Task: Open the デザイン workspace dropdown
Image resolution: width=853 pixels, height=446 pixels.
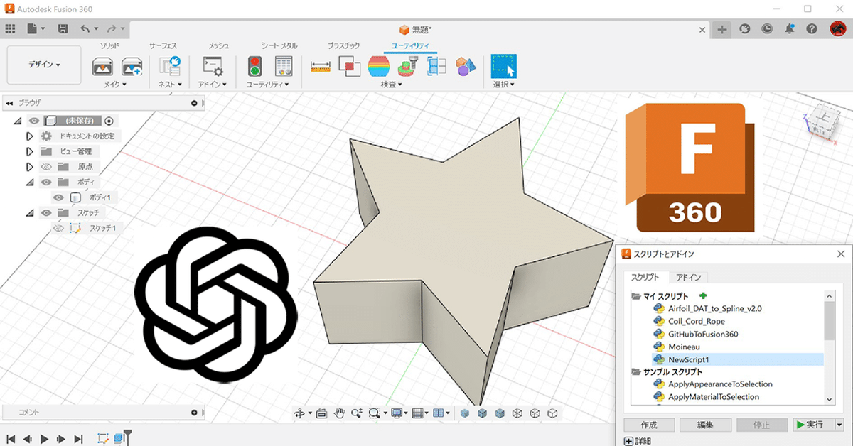Action: tap(43, 65)
